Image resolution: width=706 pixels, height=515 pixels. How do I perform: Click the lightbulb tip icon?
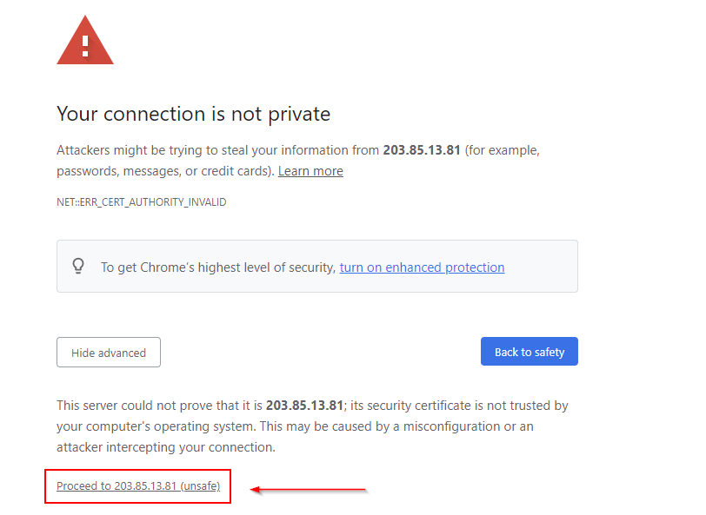click(78, 266)
